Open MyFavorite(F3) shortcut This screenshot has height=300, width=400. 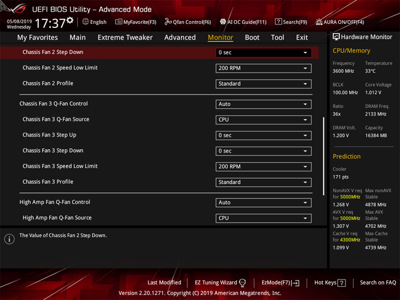pos(136,22)
